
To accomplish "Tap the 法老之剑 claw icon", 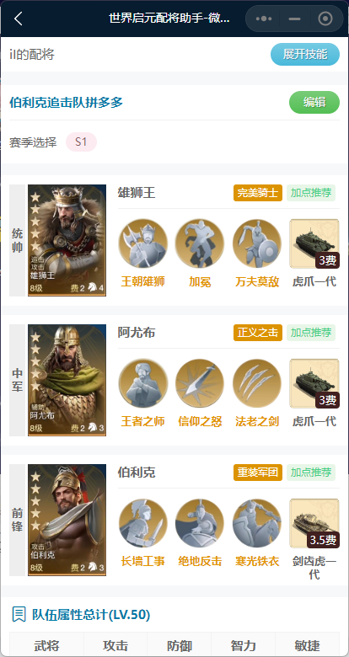I will coord(257,383).
